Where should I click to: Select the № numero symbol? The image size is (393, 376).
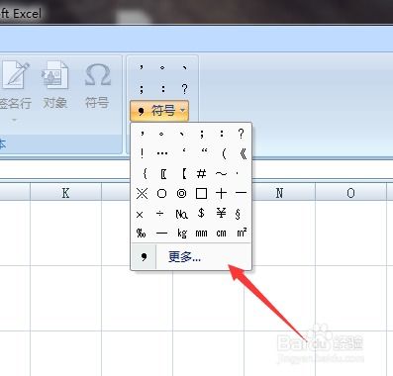pos(181,215)
